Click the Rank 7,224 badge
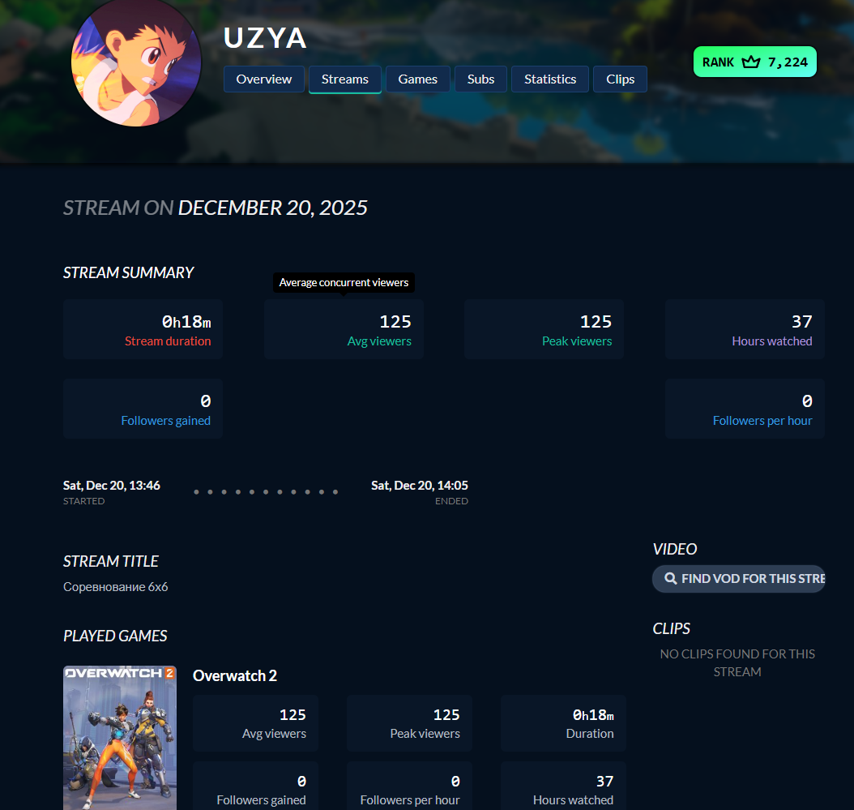 (x=755, y=62)
